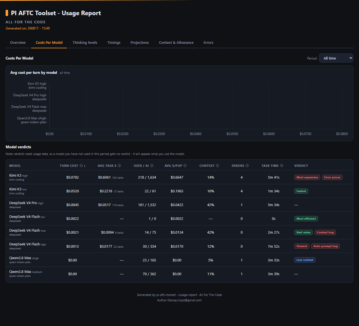Click the Most expensive verdict badge
Screen dimensions: 359x326
[x=307, y=177]
